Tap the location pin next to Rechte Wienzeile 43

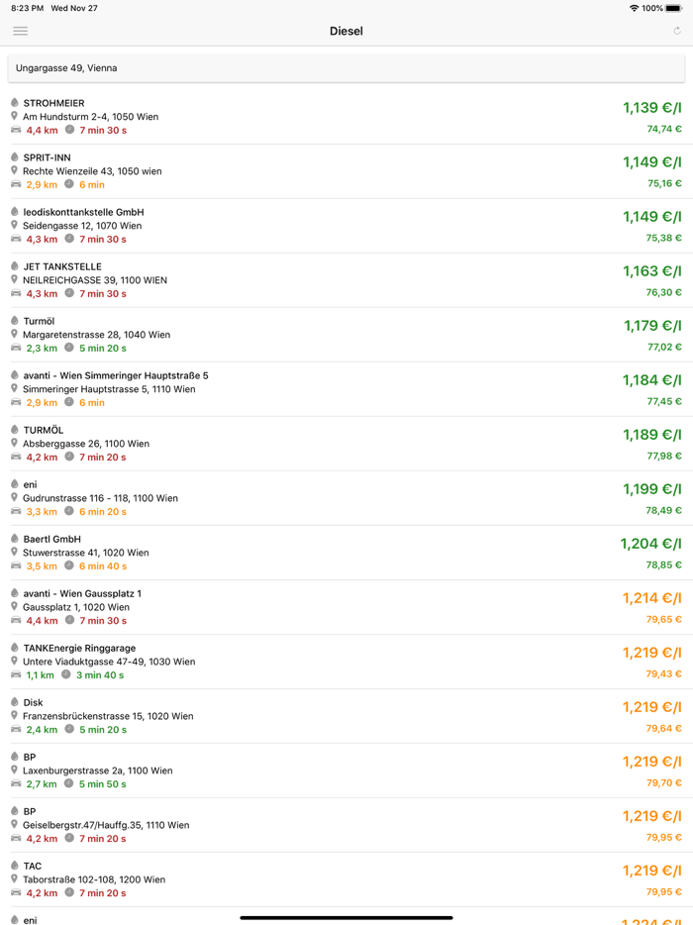coord(15,170)
